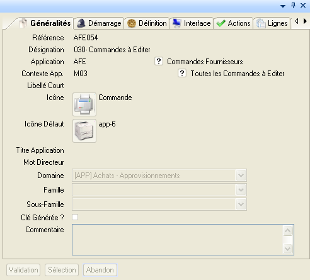
Task: Expand the Domaine dropdown
Action: click(x=241, y=175)
